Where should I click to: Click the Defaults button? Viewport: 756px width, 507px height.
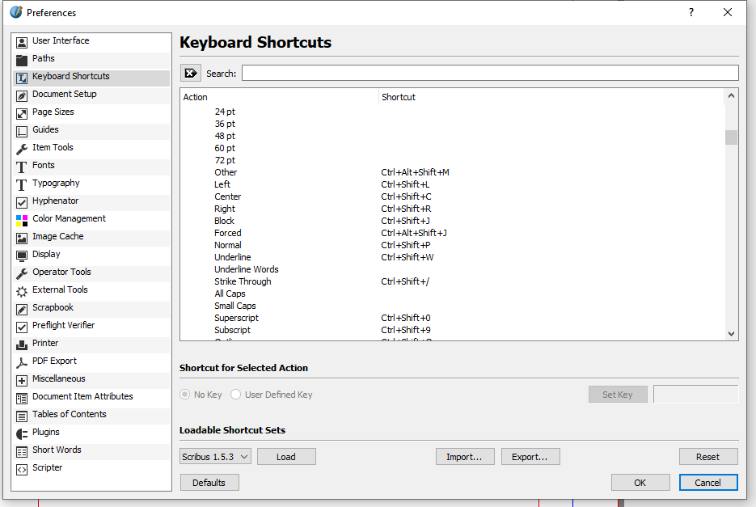point(209,483)
